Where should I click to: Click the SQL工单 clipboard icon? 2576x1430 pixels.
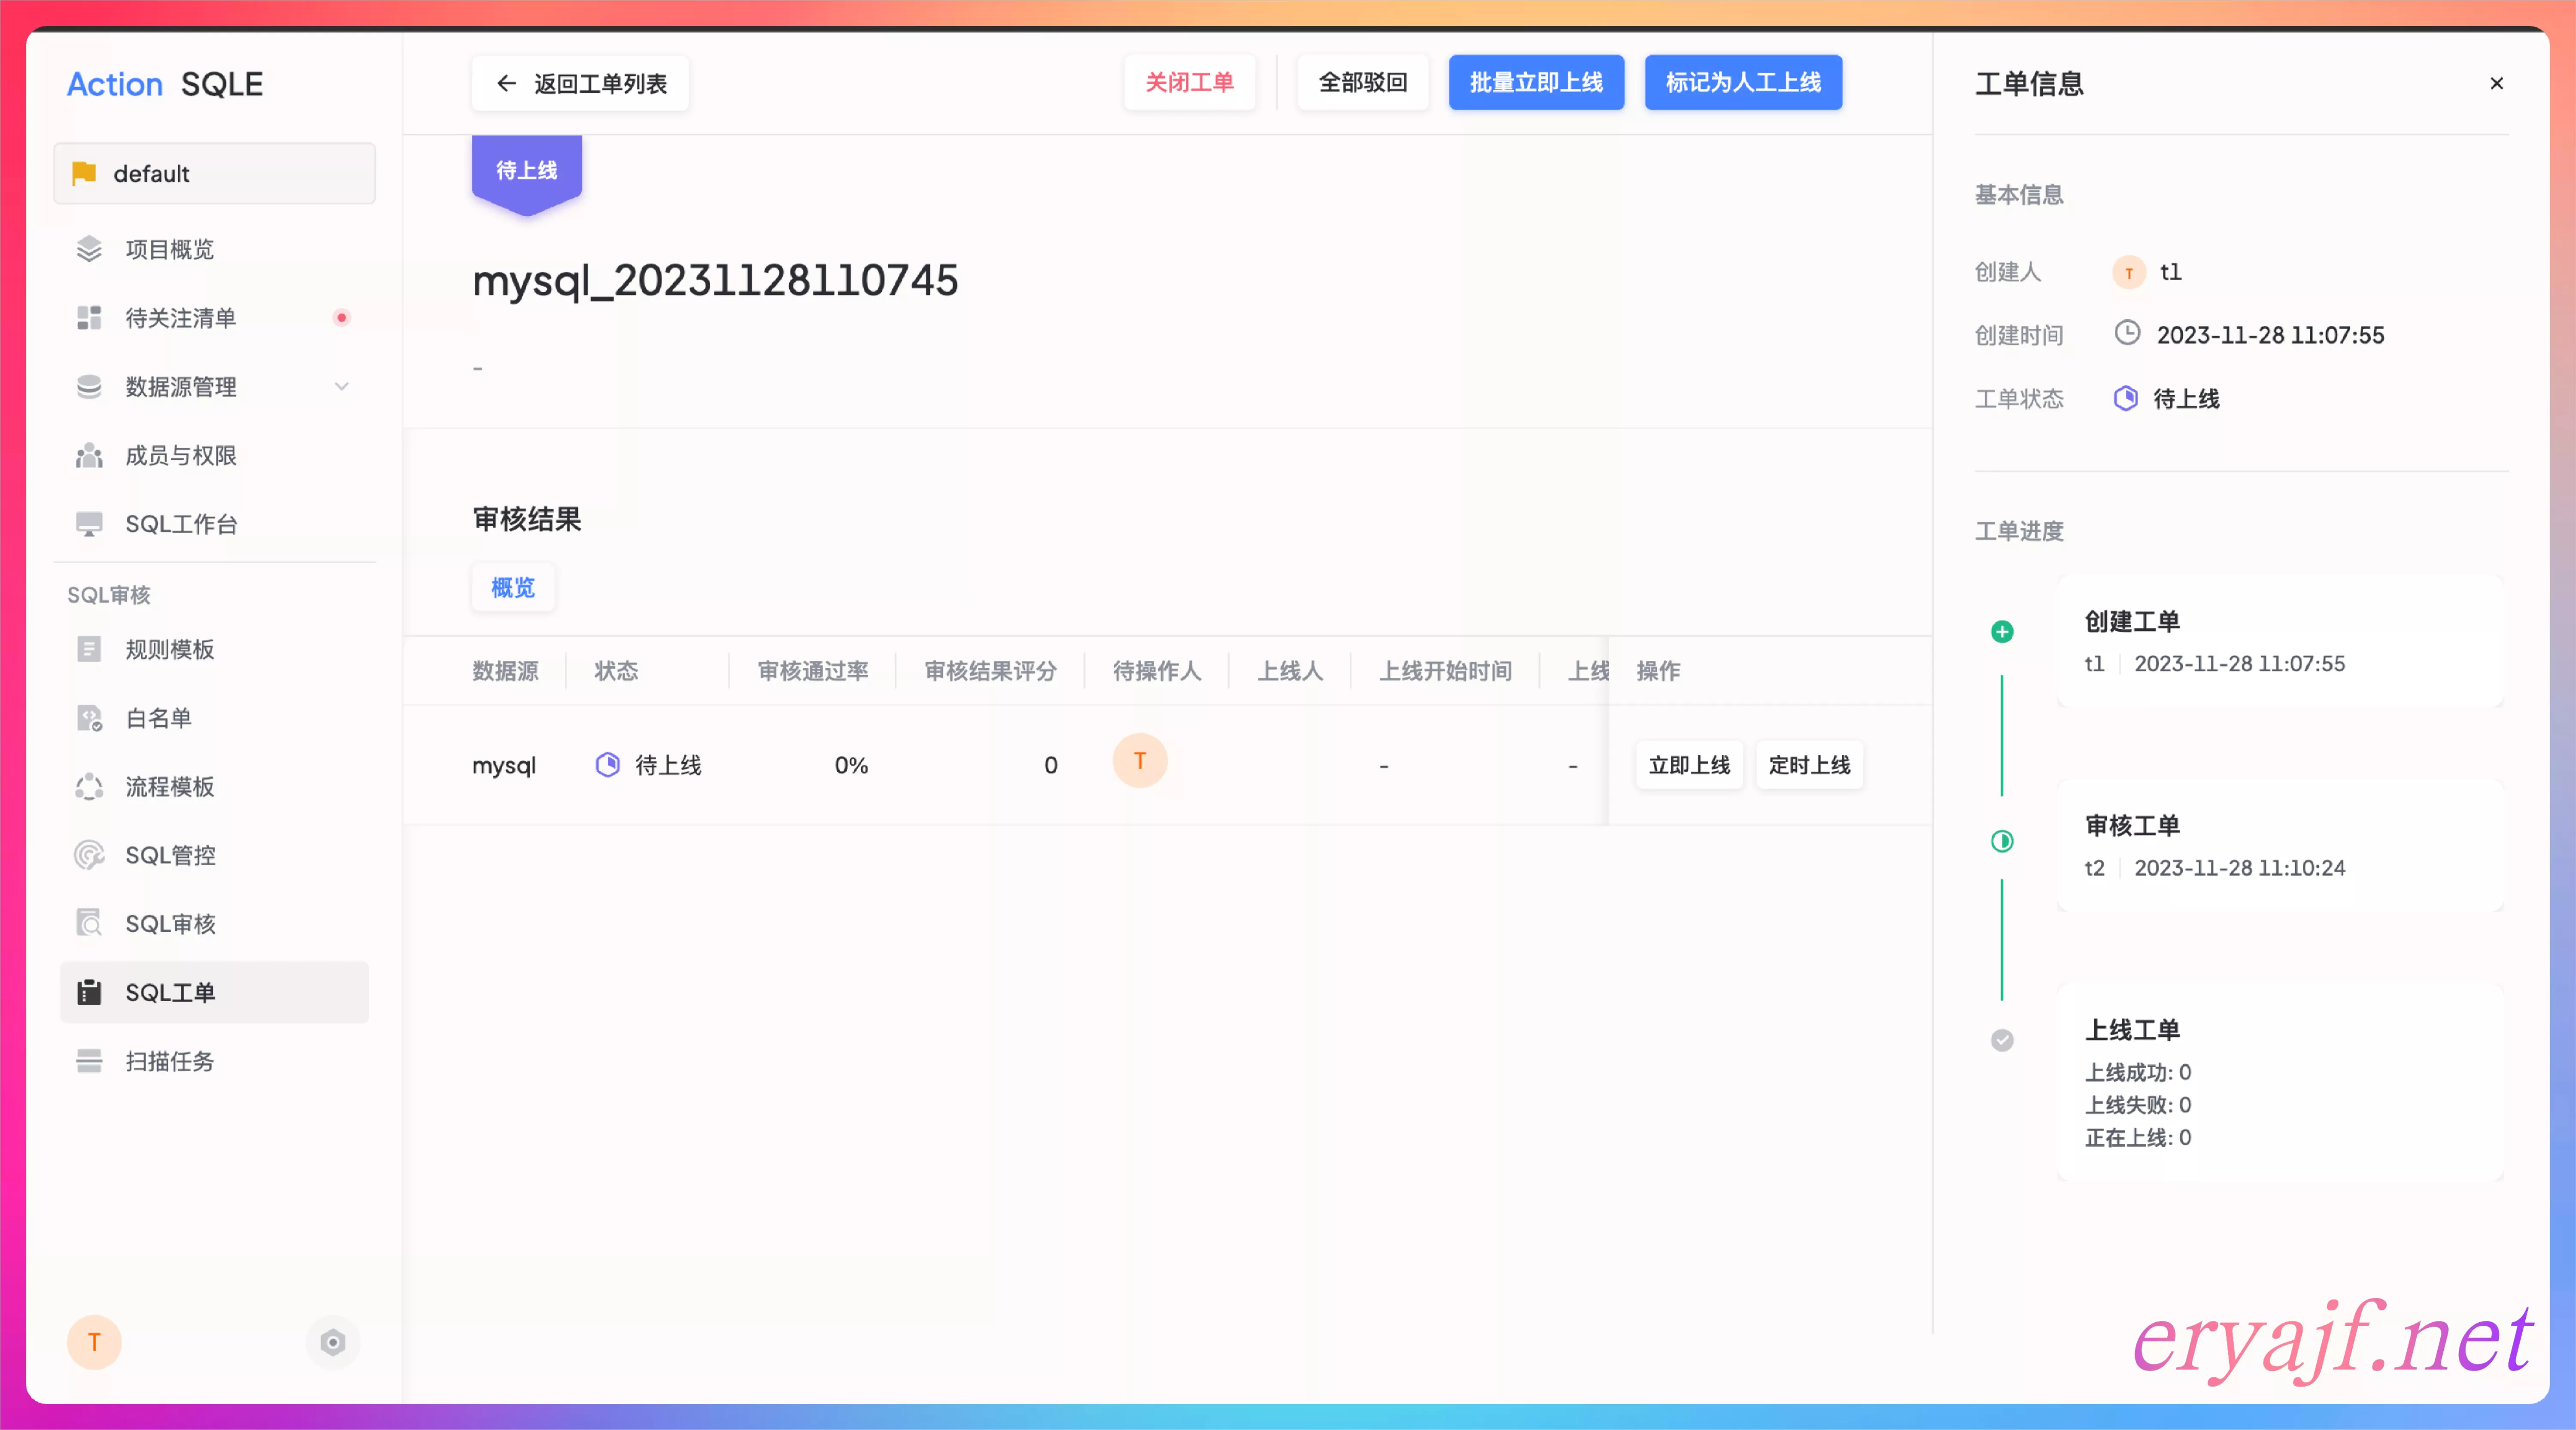(x=89, y=992)
